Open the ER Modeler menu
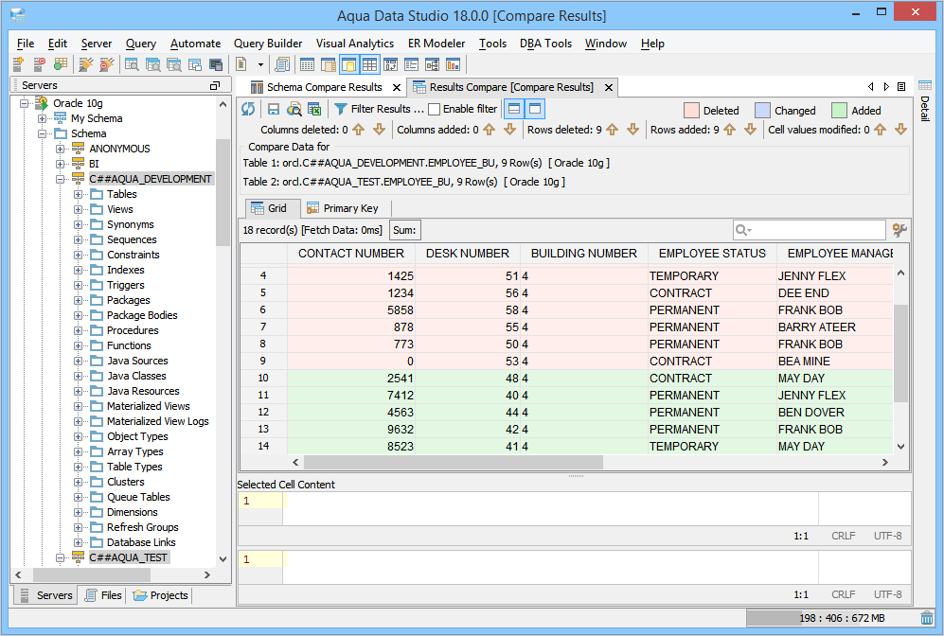The image size is (944, 636). coord(436,44)
